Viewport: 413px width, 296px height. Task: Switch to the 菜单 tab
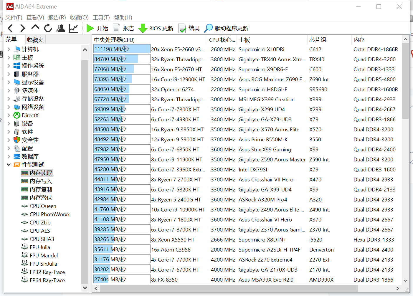(x=11, y=39)
